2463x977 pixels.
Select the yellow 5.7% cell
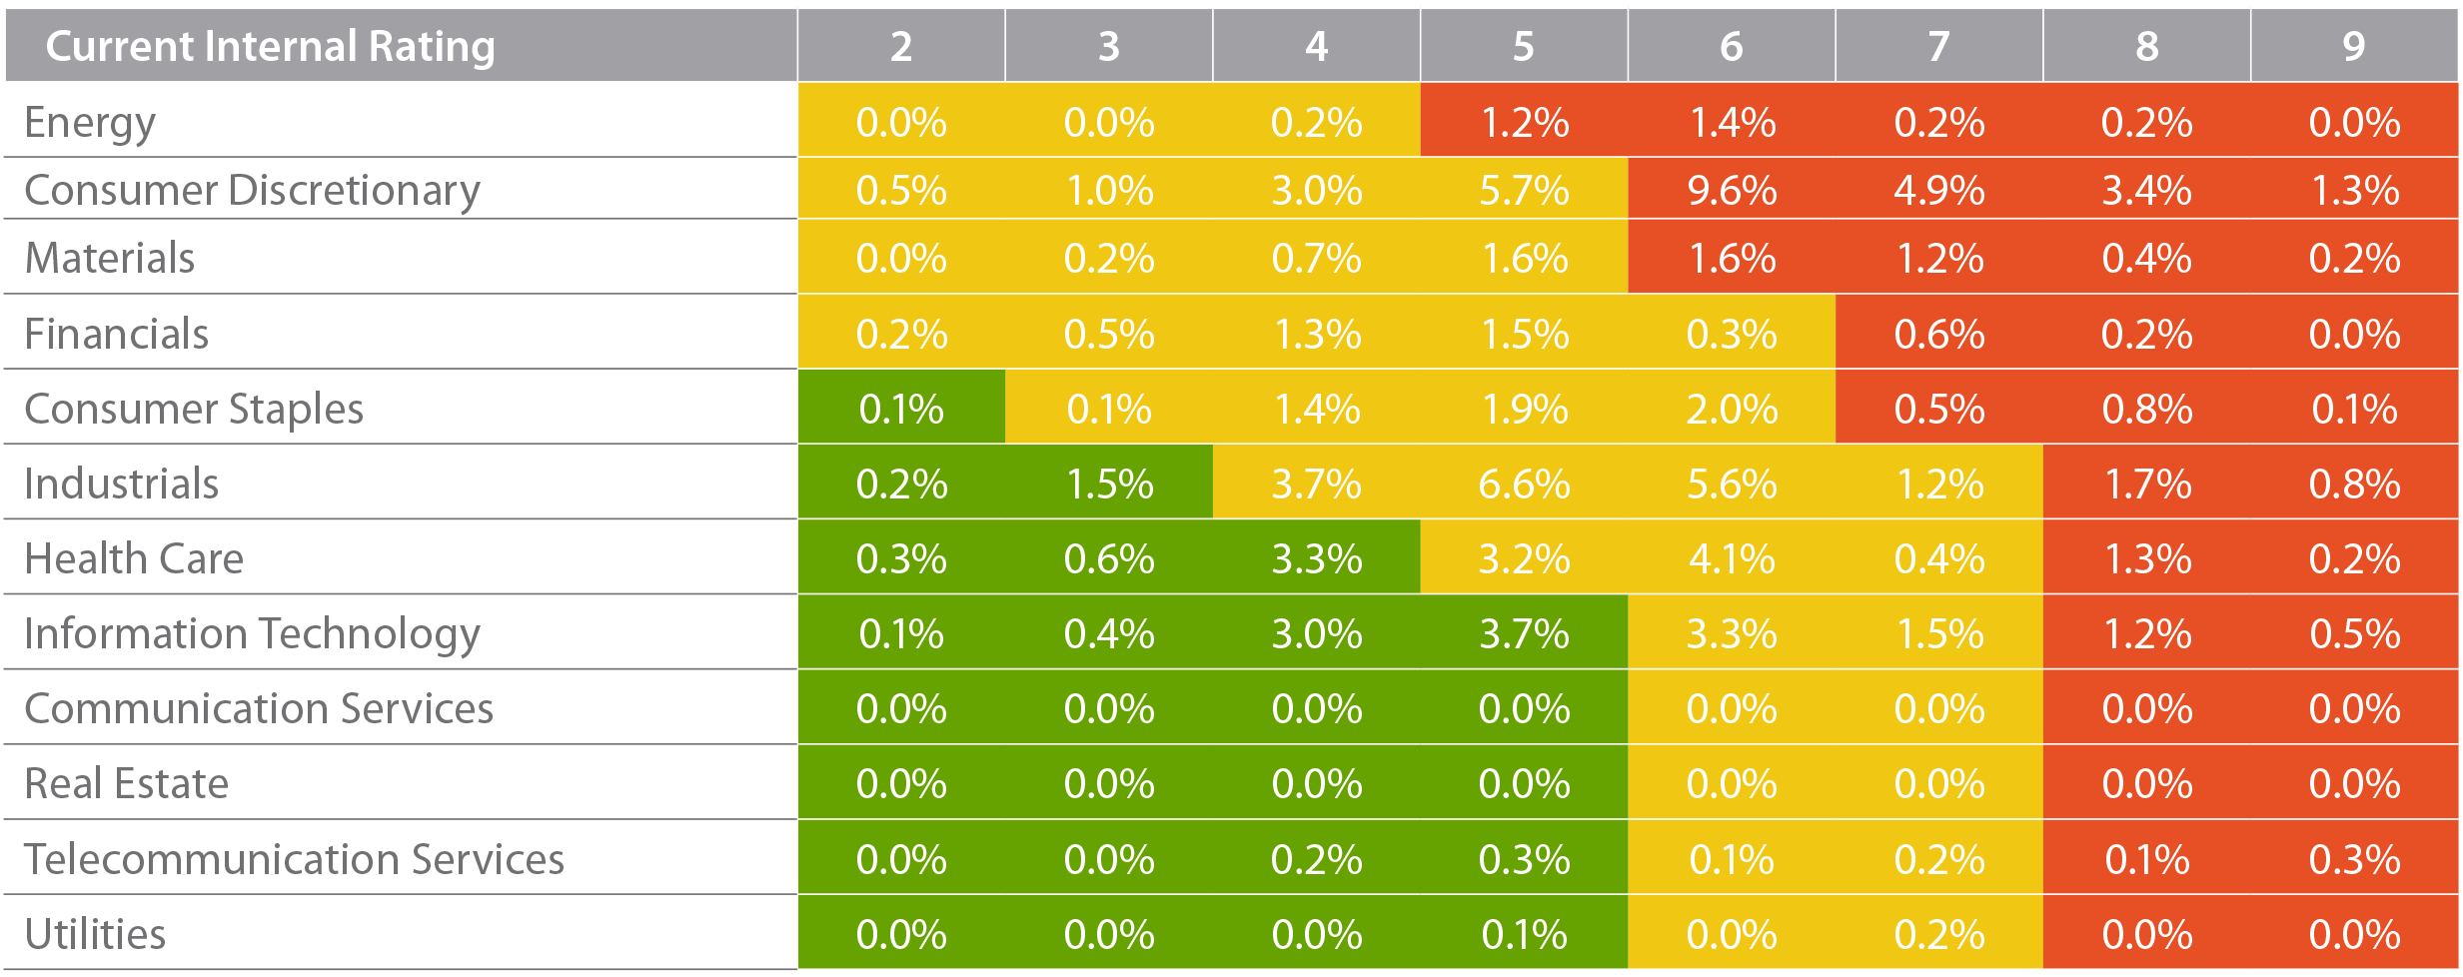pyautogui.click(x=1524, y=190)
